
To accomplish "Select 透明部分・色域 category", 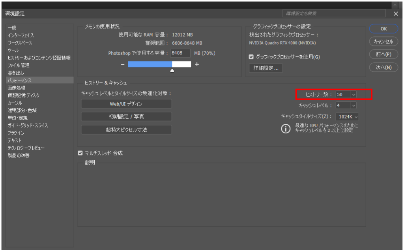I will tap(22, 110).
